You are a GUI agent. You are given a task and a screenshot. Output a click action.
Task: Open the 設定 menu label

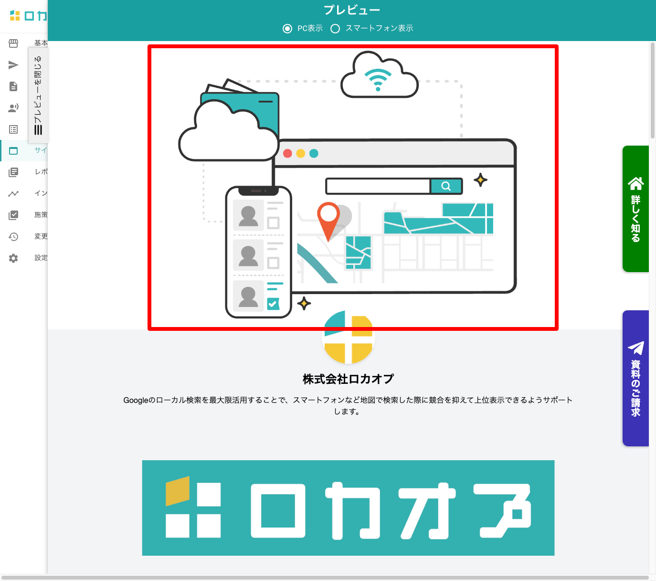(x=41, y=258)
